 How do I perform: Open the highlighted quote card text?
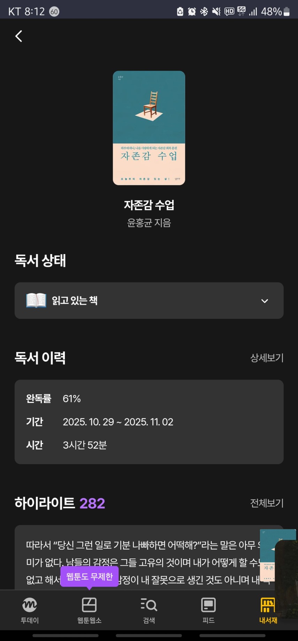[139, 559]
